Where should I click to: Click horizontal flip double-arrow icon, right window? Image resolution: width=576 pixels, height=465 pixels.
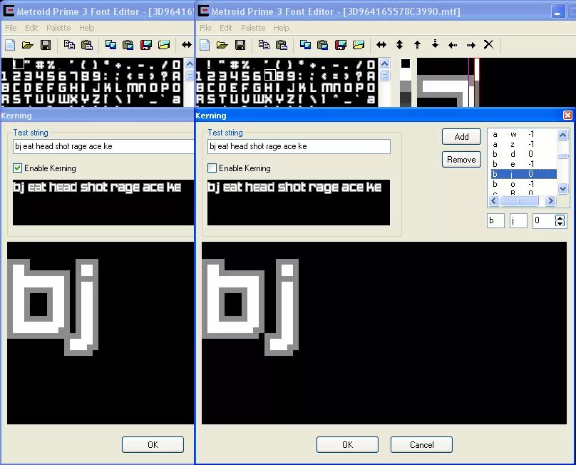pos(381,45)
